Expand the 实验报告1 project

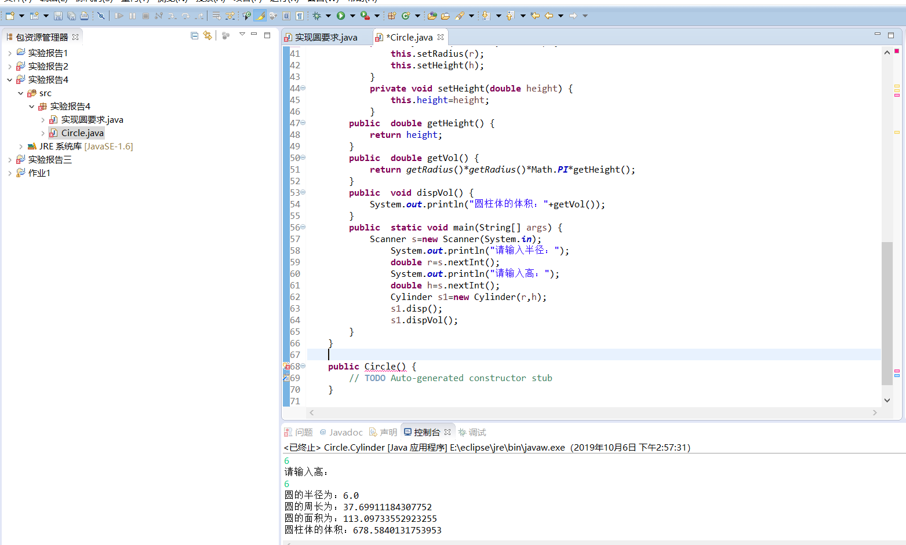[x=9, y=53]
